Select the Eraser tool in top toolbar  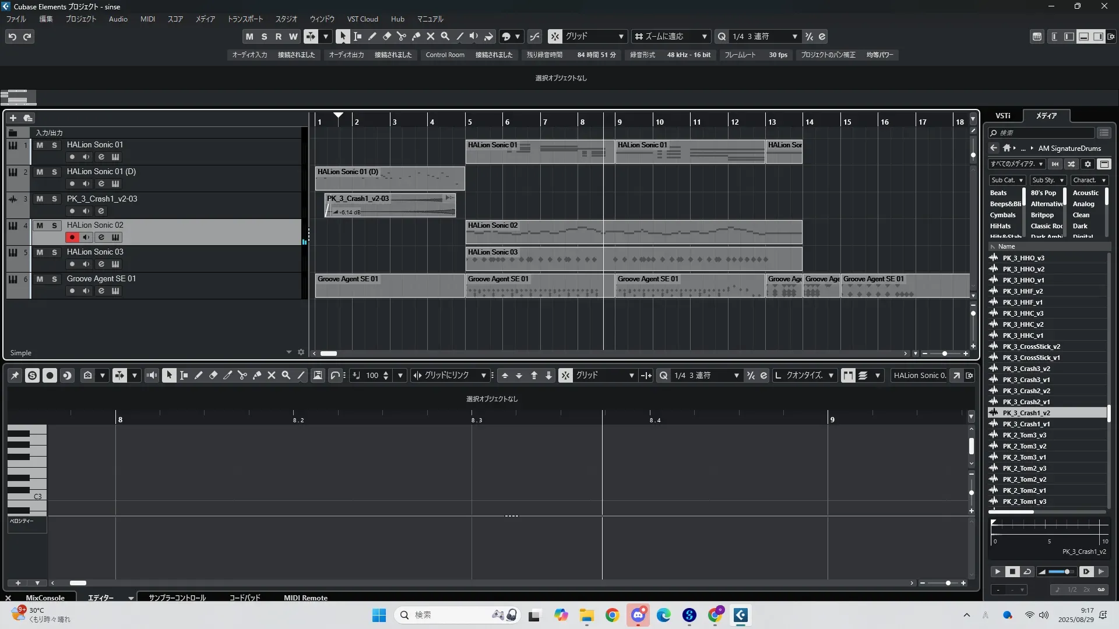click(x=387, y=36)
